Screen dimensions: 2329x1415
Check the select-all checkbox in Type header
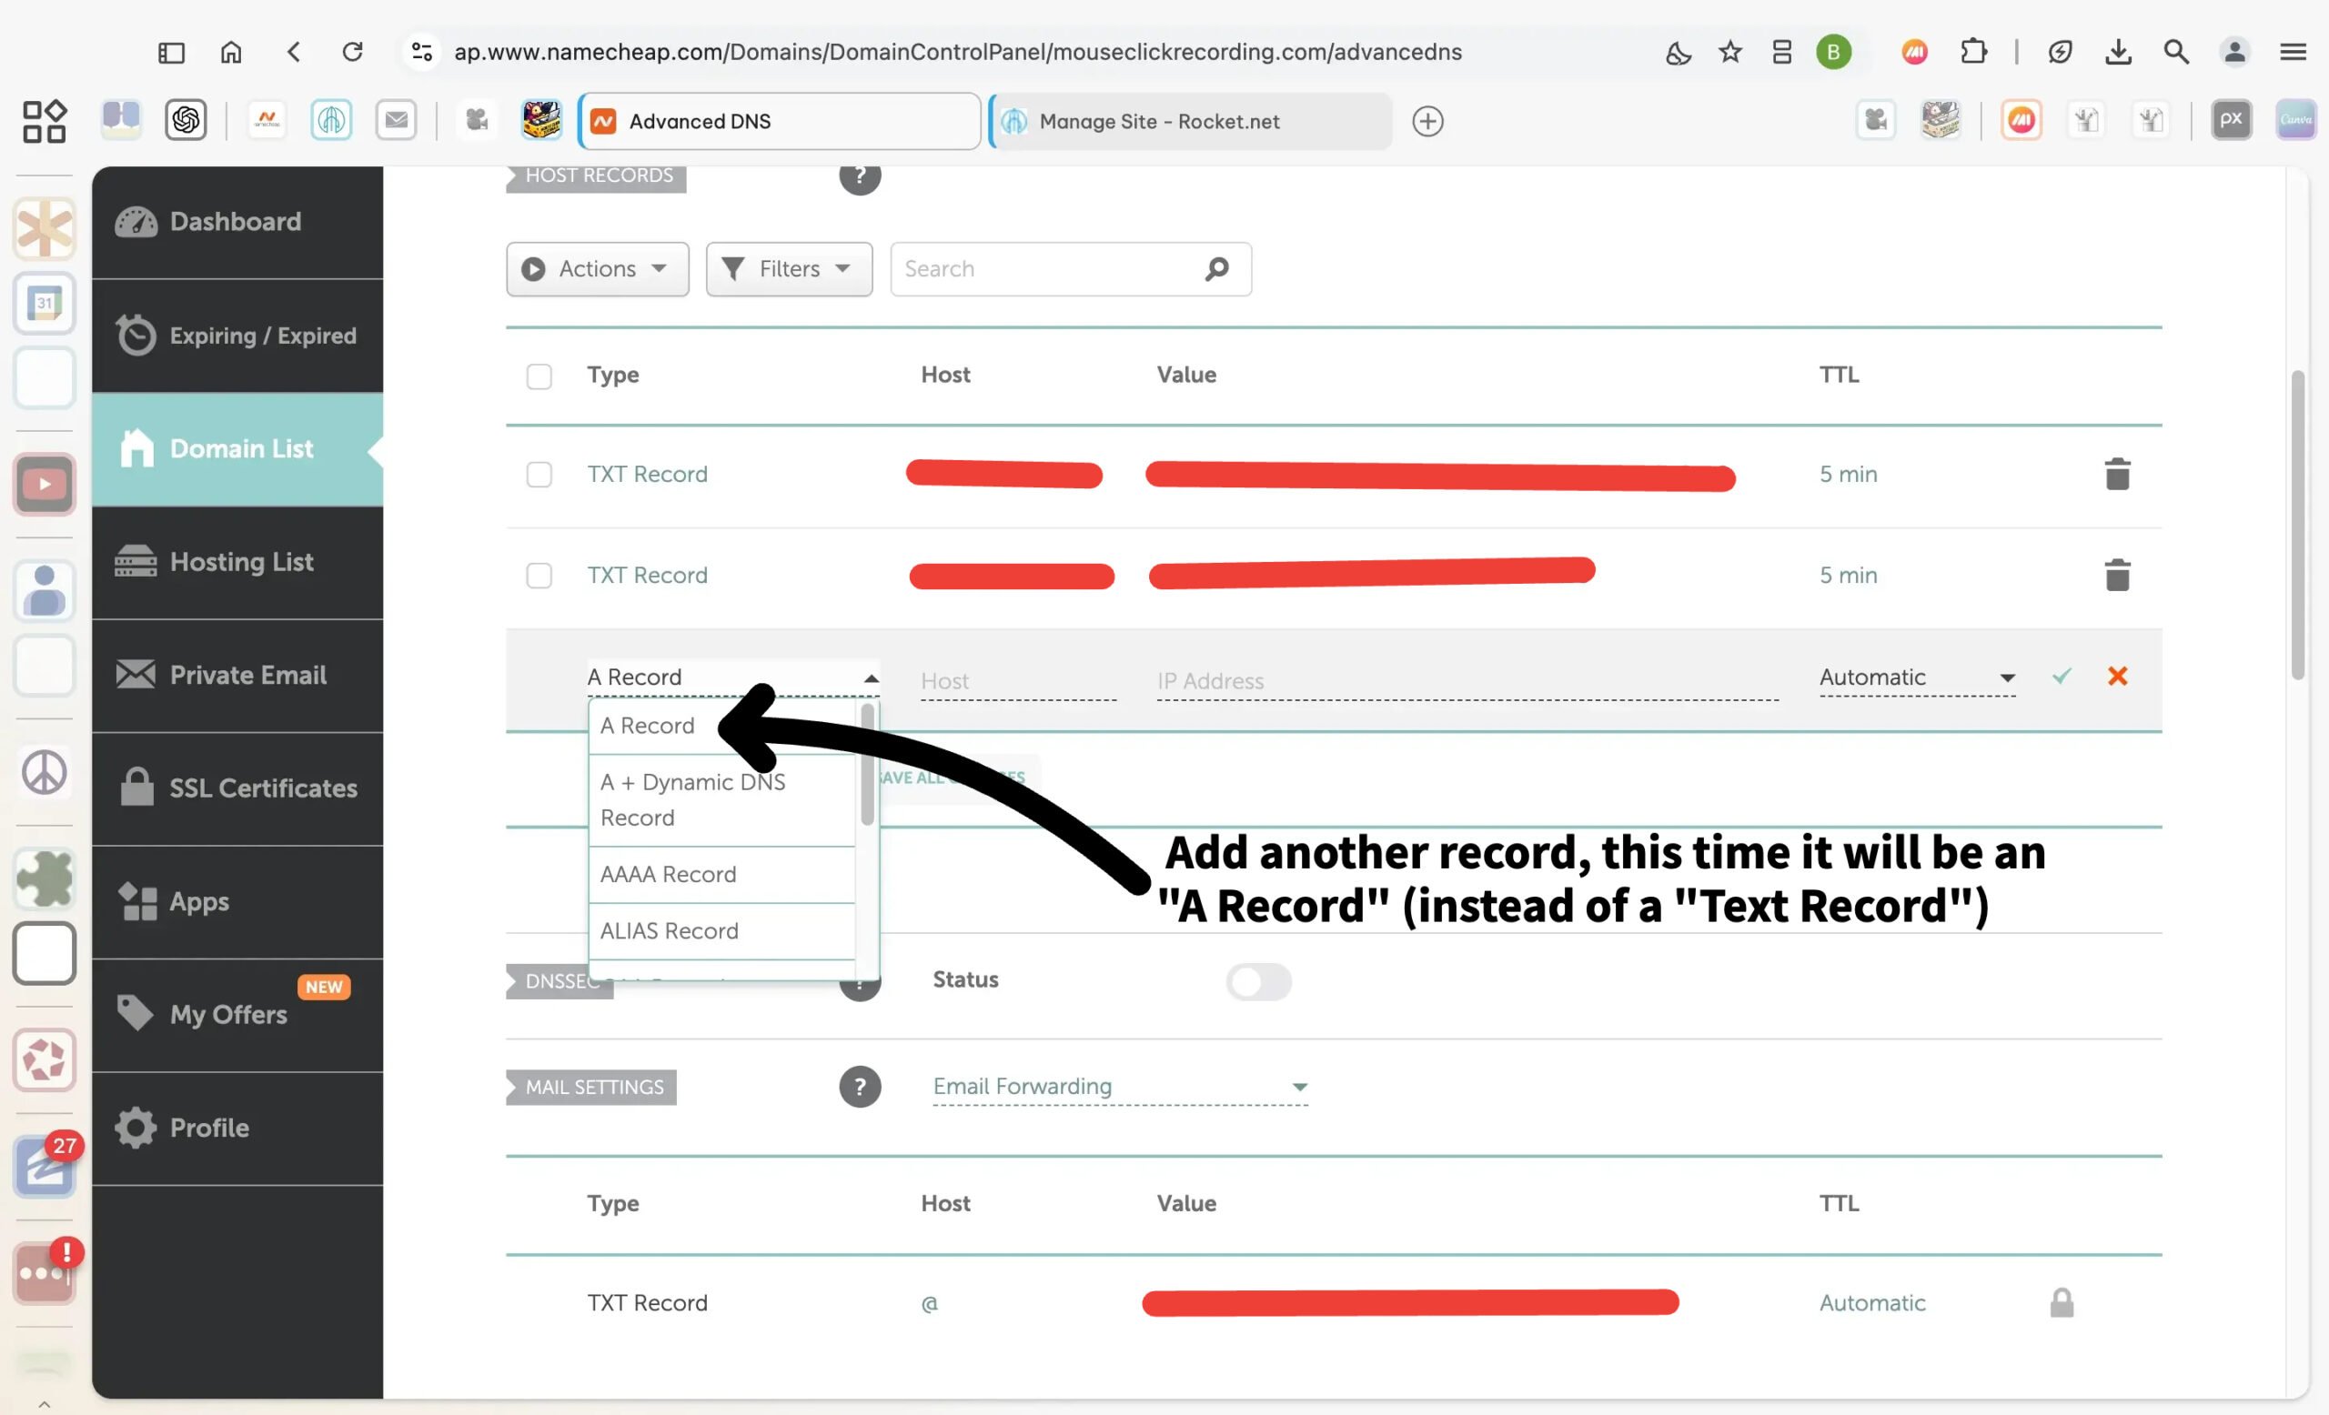click(x=539, y=376)
